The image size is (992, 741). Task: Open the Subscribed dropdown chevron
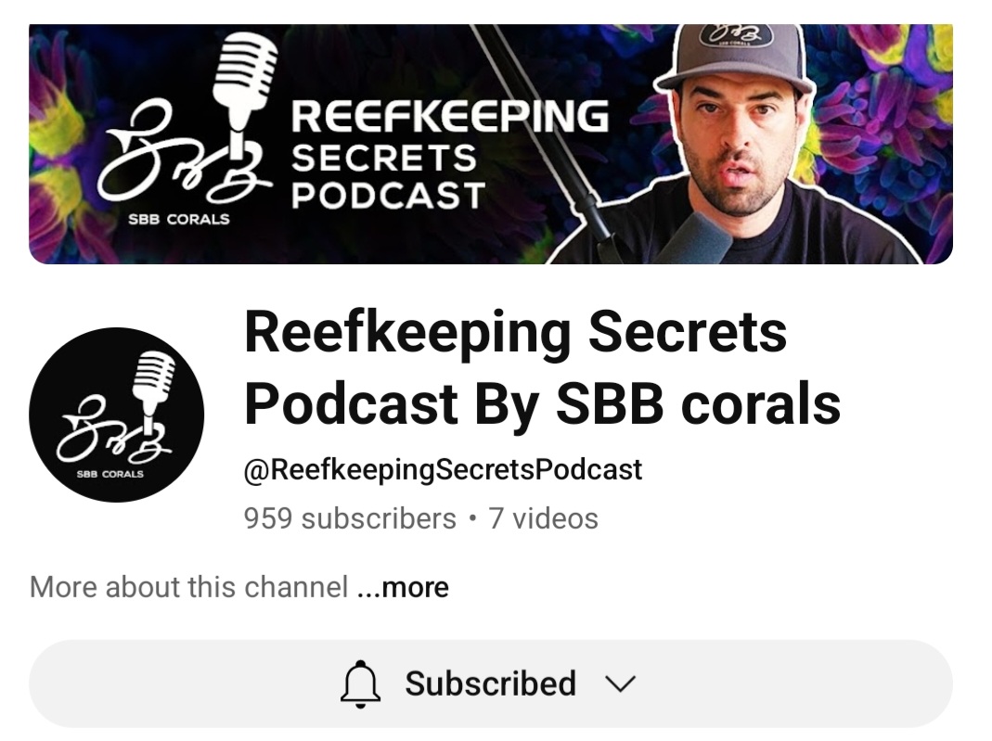tap(619, 684)
